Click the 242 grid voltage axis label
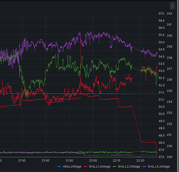This screenshot has width=179, height=172. pyautogui.click(x=169, y=13)
